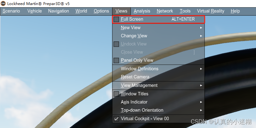Screen dimensions: 256x128
Task: Expand the View Management submenu
Action: click(x=158, y=85)
